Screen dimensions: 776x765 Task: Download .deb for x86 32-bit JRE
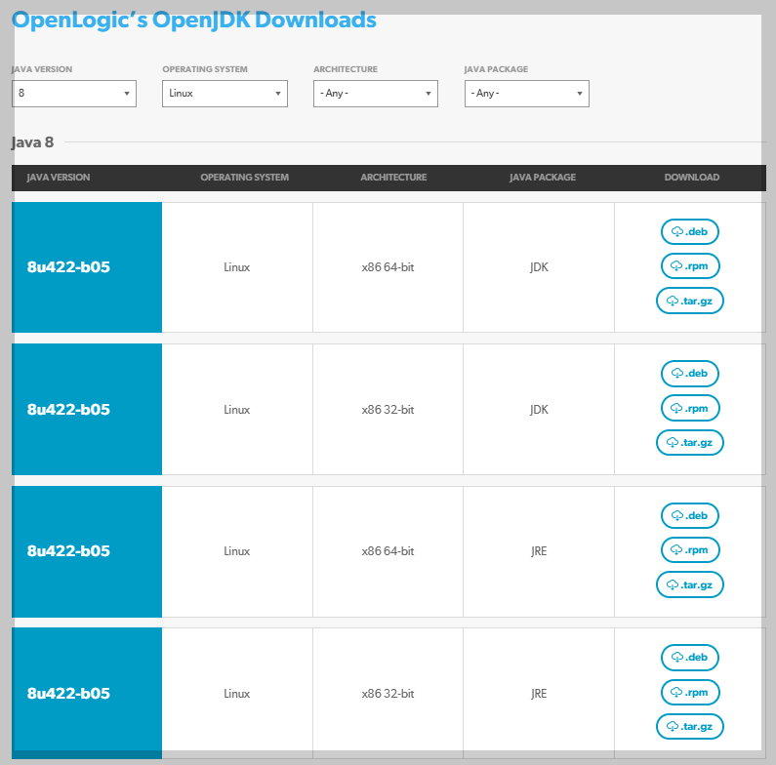pyautogui.click(x=690, y=657)
